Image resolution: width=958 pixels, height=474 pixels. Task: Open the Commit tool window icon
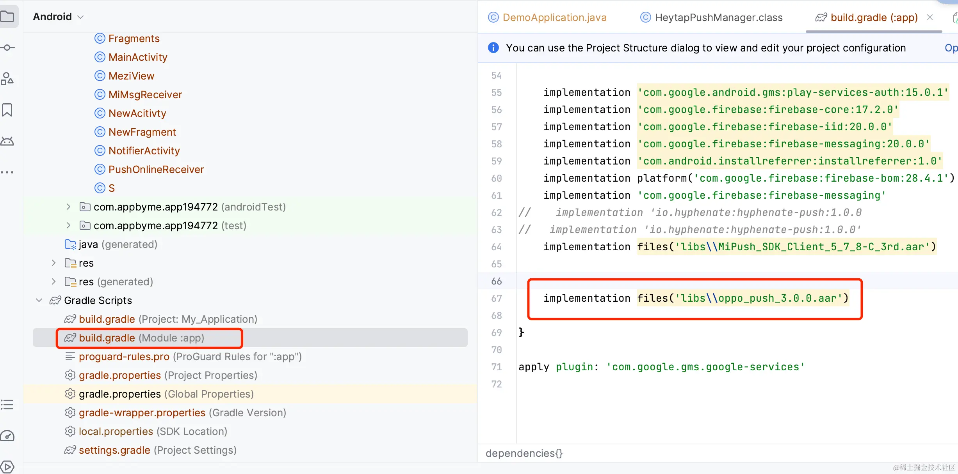click(7, 48)
